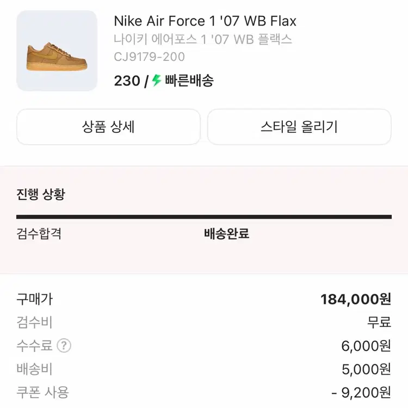Open the Nike Air Force 1 shoe thumbnail
This screenshot has height=408, width=408.
pos(57,51)
